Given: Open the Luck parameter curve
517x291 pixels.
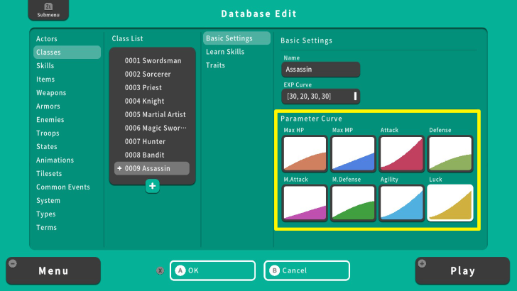Looking at the screenshot, I should [x=450, y=203].
